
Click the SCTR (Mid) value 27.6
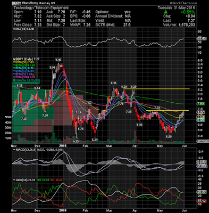(x=127, y=25)
